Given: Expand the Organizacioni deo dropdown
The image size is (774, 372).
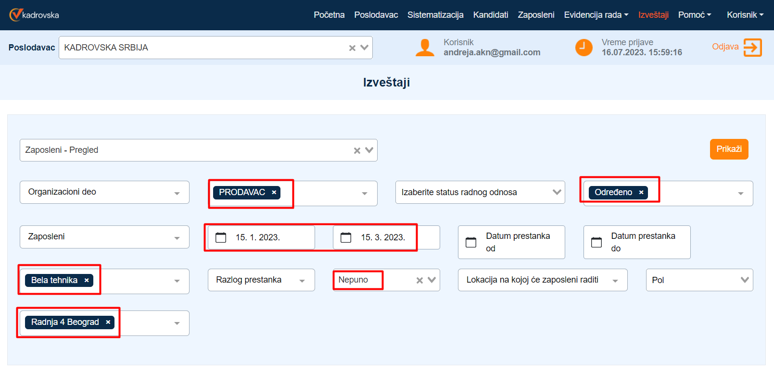Looking at the screenshot, I should coord(177,193).
